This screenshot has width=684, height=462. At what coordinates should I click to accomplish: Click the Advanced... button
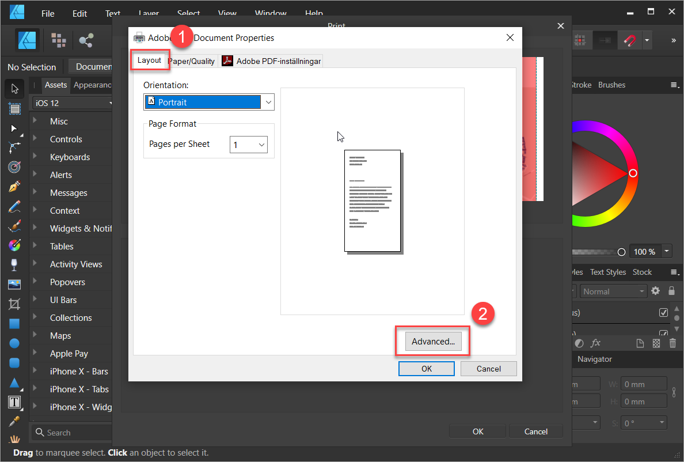point(433,342)
